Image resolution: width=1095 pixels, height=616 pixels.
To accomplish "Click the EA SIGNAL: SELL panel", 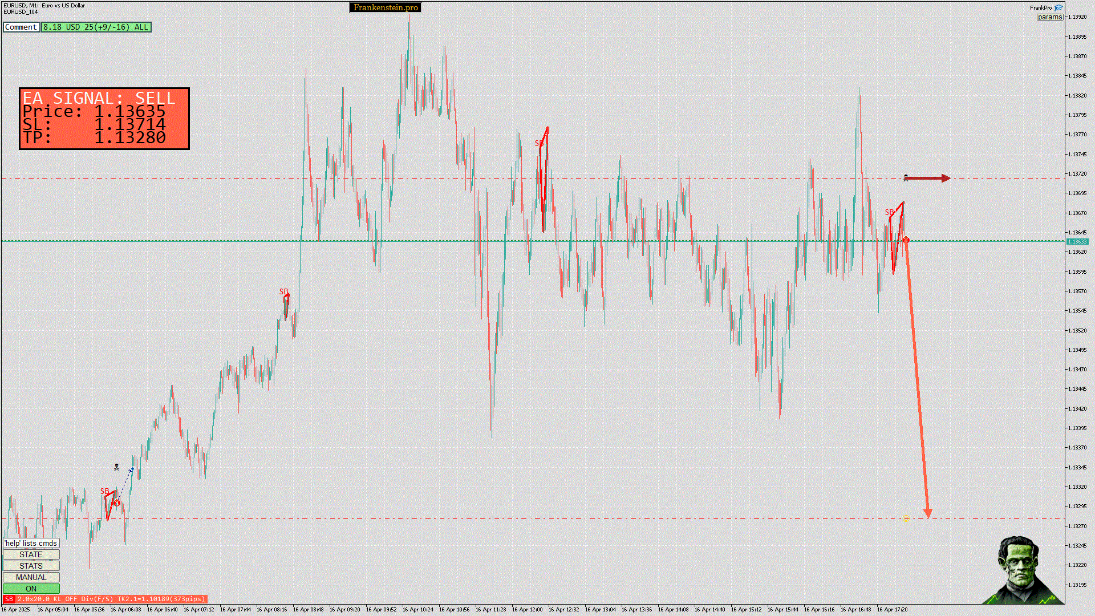I will tap(104, 119).
